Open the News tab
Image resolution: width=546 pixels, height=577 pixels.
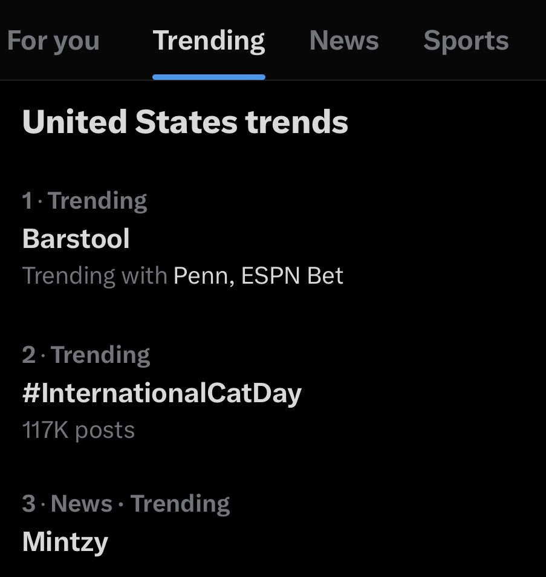click(344, 40)
